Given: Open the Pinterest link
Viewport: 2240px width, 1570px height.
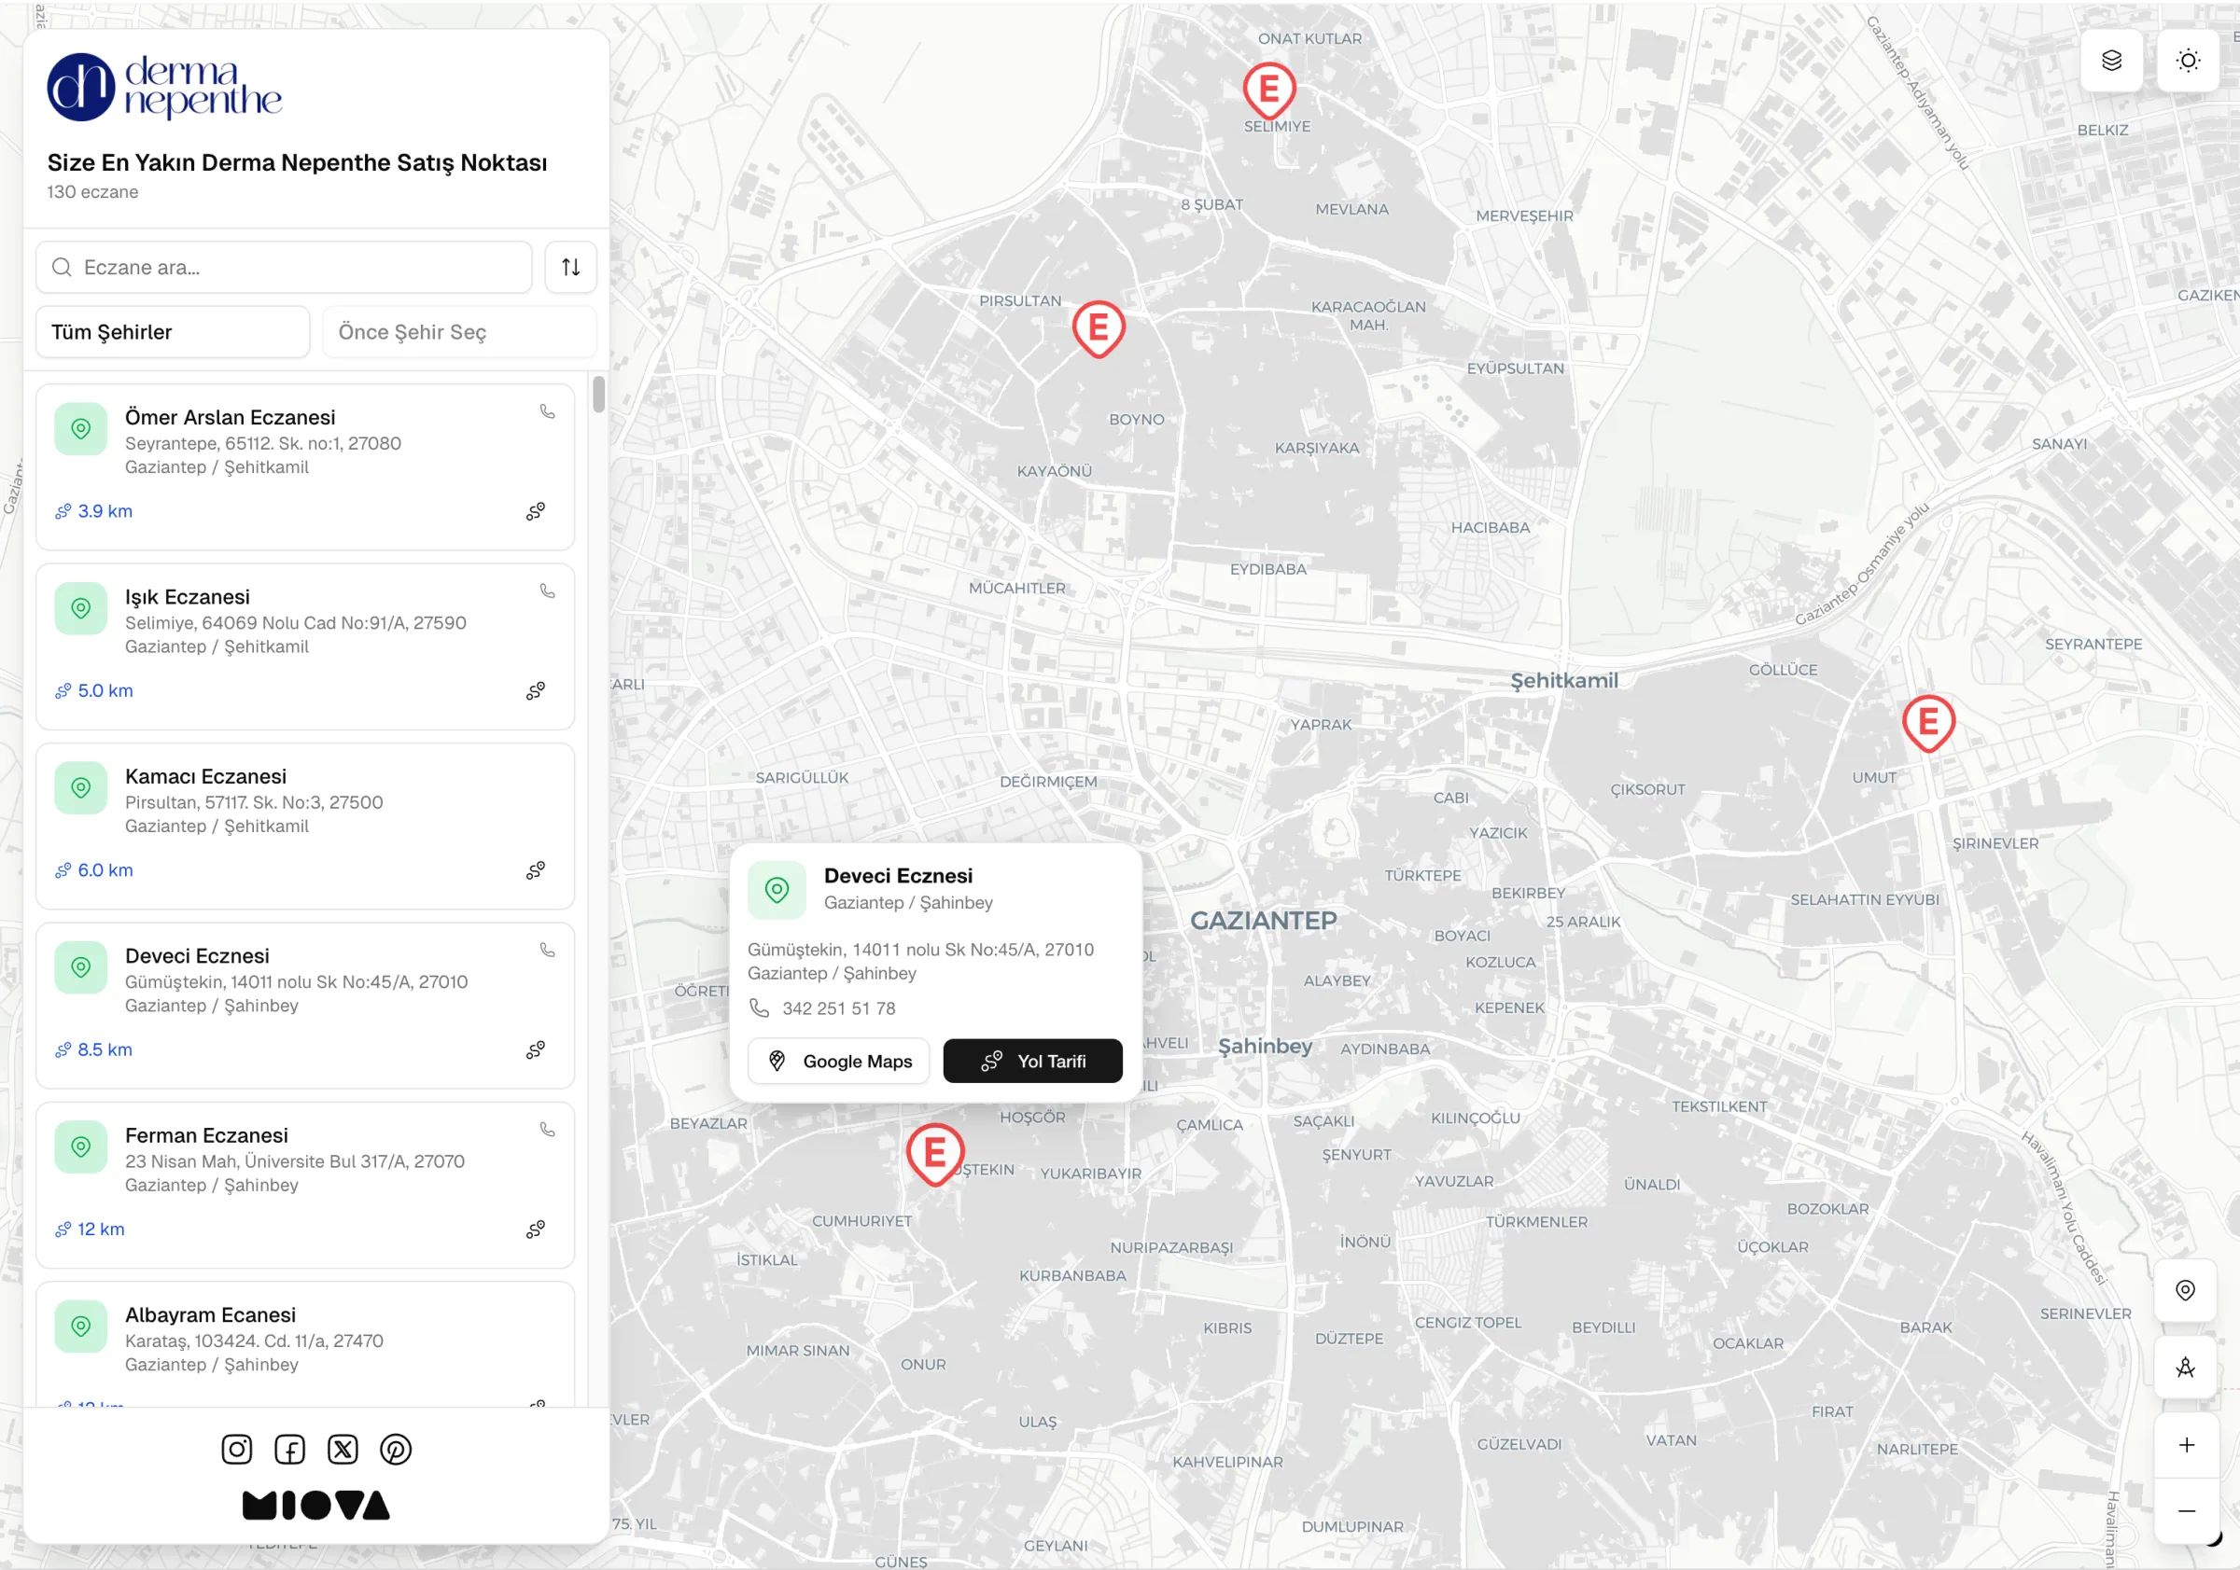Looking at the screenshot, I should [395, 1449].
